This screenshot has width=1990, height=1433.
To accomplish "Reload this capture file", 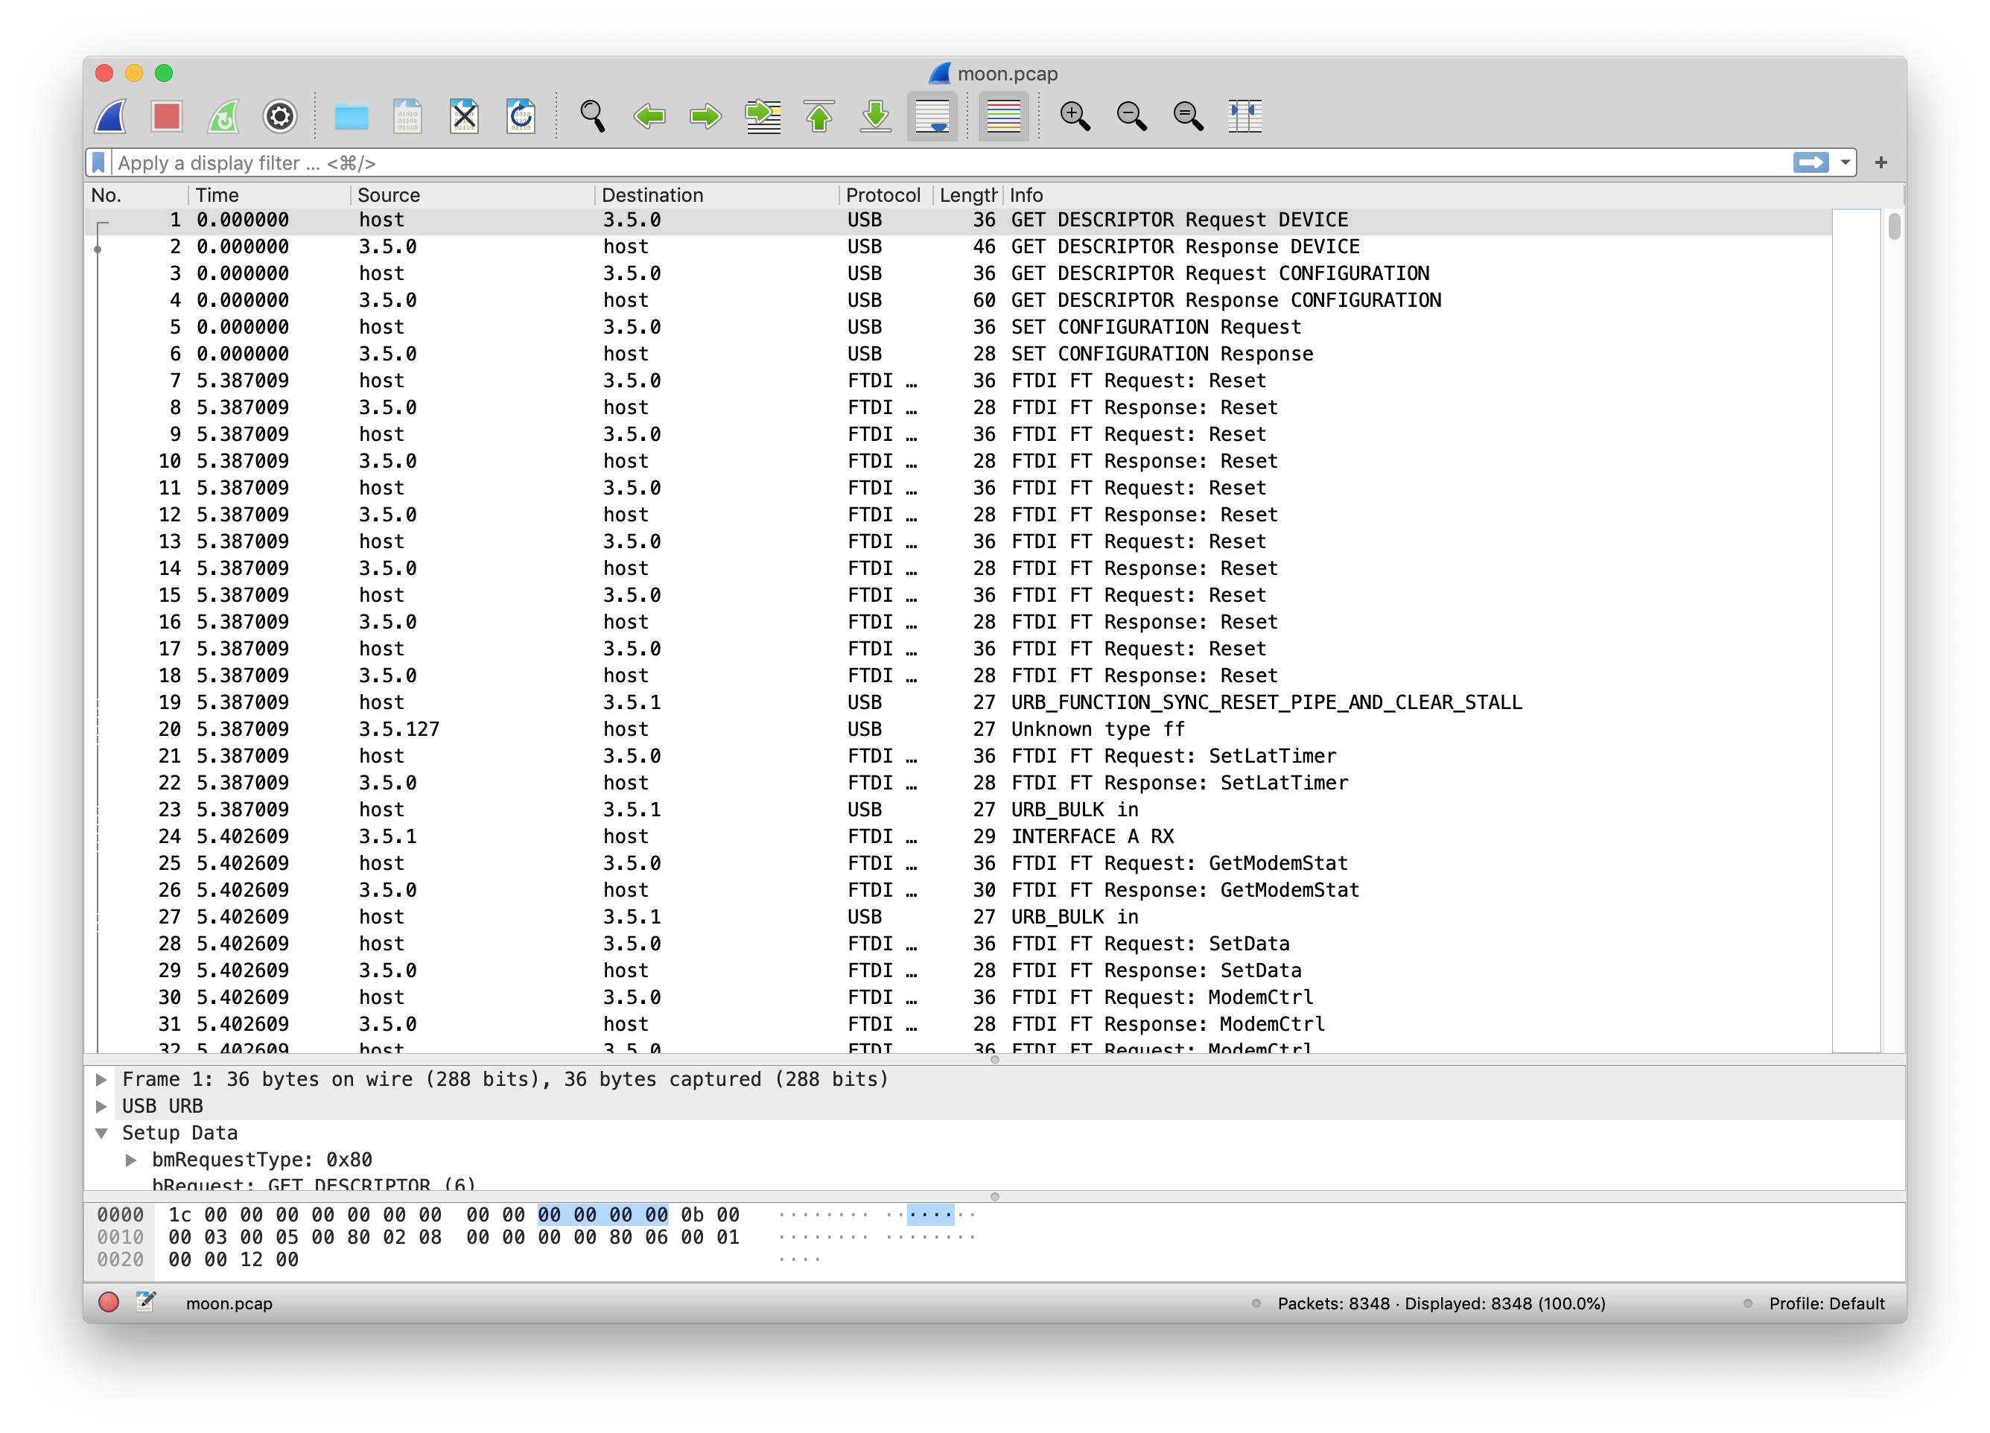I will [521, 116].
